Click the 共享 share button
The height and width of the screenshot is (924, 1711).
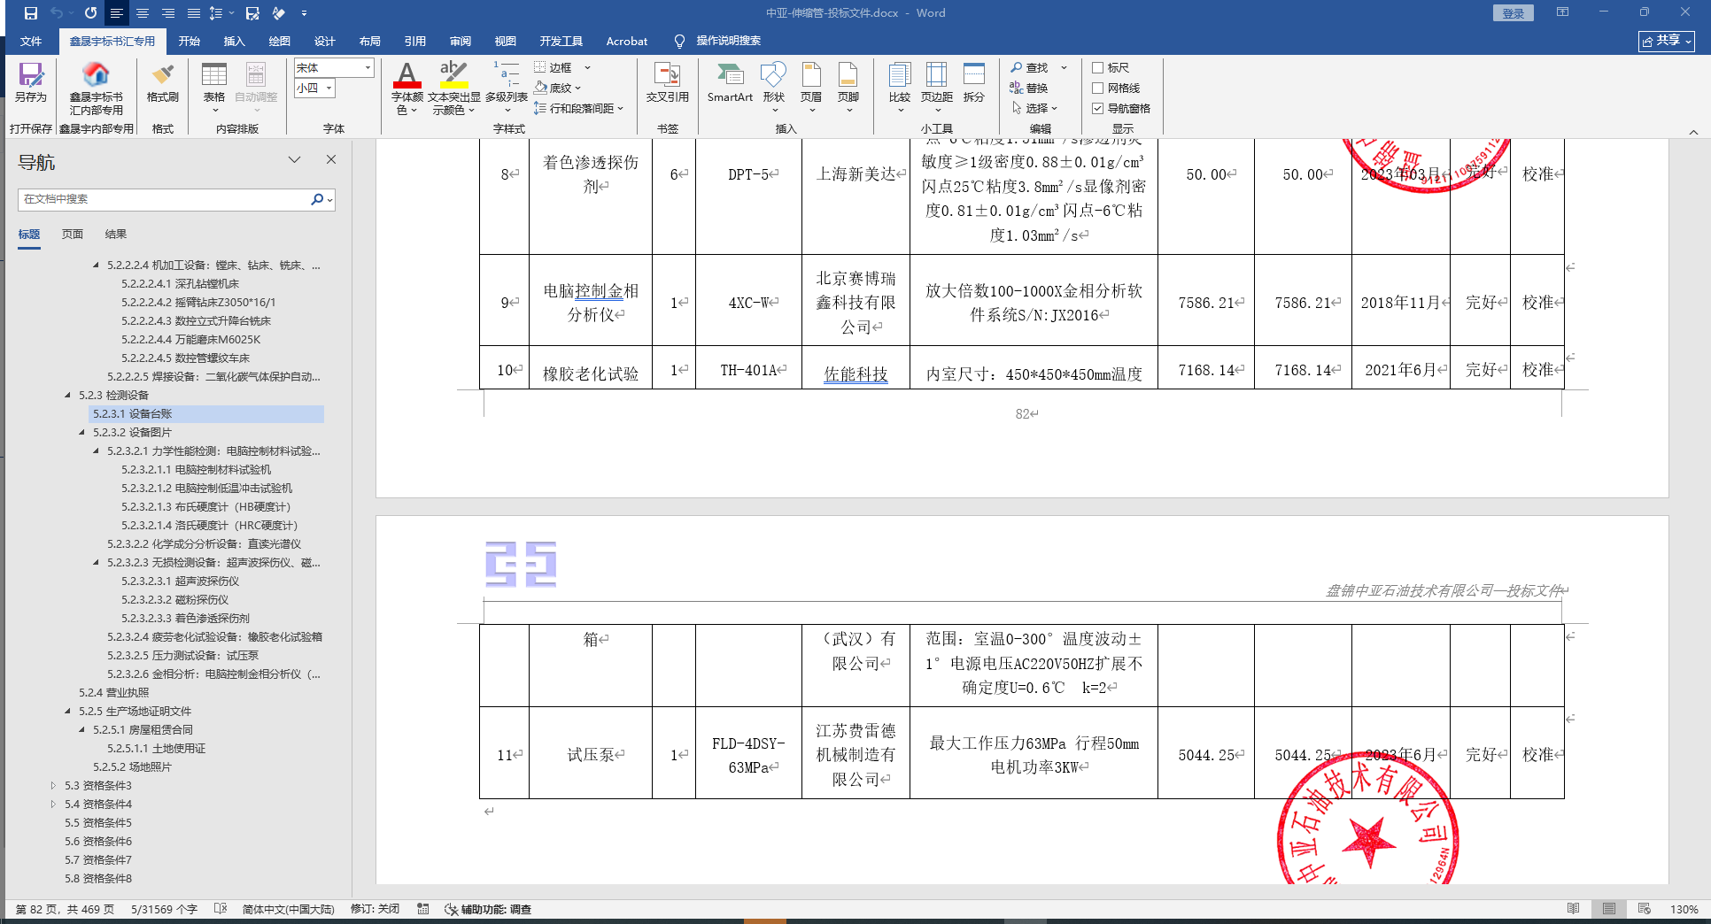click(x=1667, y=41)
